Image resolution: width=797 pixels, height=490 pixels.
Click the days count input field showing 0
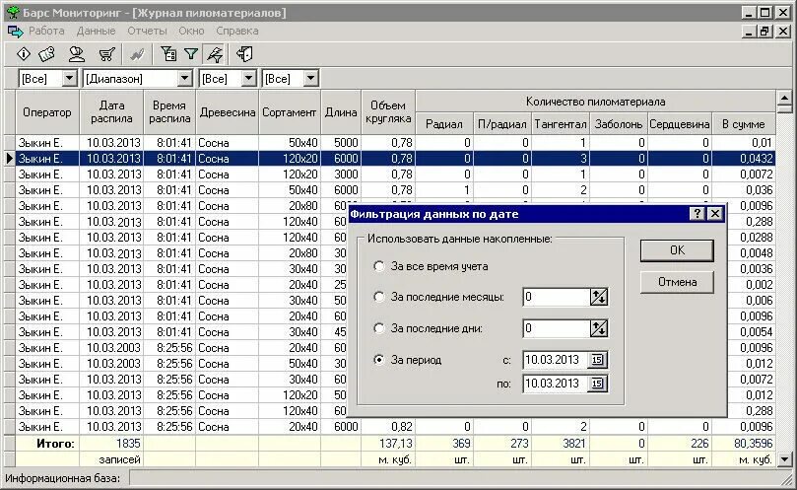[556, 328]
